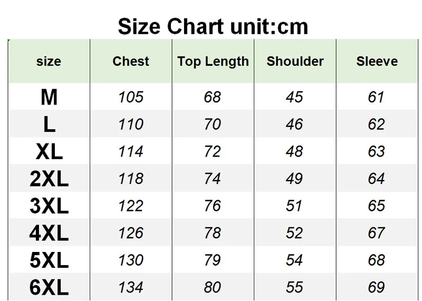Select the shoulder value 51 cell
The height and width of the screenshot is (301, 422).
(294, 206)
